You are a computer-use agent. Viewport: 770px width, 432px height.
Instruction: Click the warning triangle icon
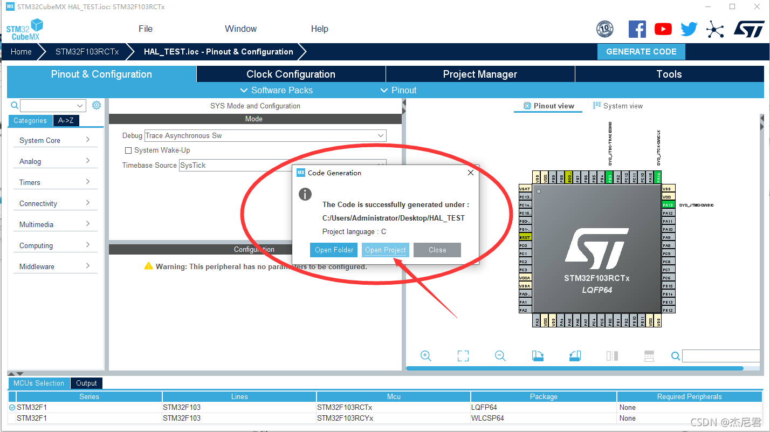149,266
